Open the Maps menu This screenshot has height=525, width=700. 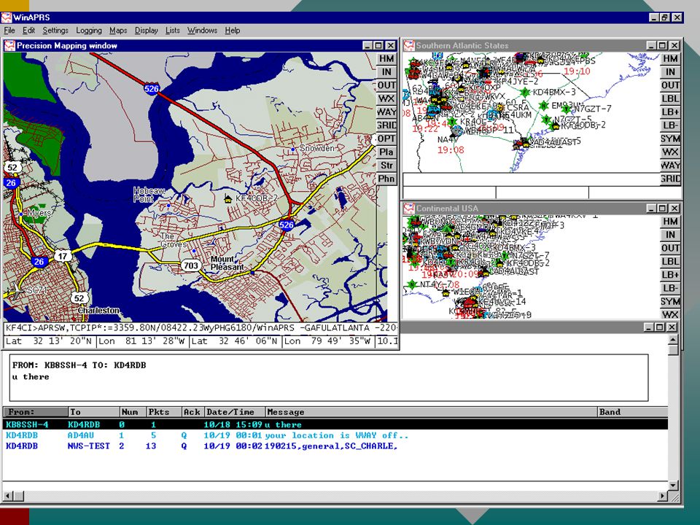(x=118, y=31)
